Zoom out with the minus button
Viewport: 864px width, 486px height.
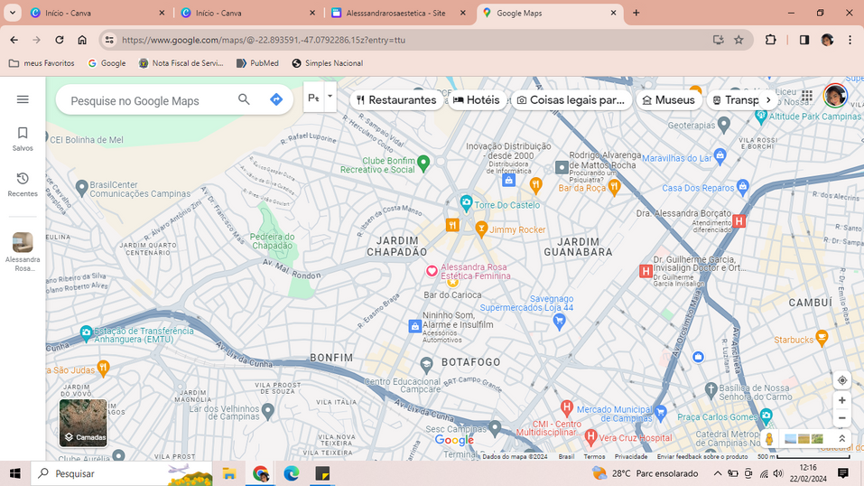coord(842,418)
